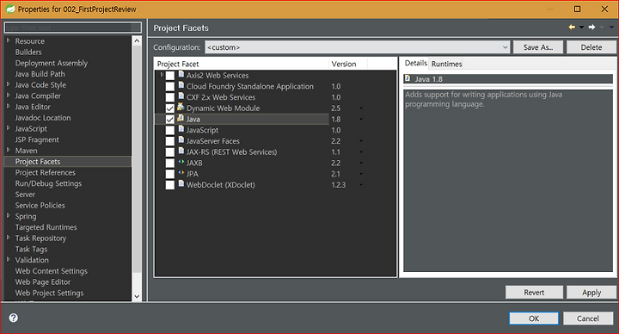
Task: Open Project References page
Action: pyautogui.click(x=45, y=172)
